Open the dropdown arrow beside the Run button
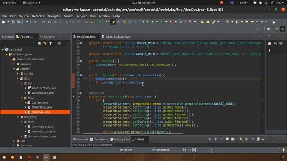The image size is (287, 161). (157, 22)
